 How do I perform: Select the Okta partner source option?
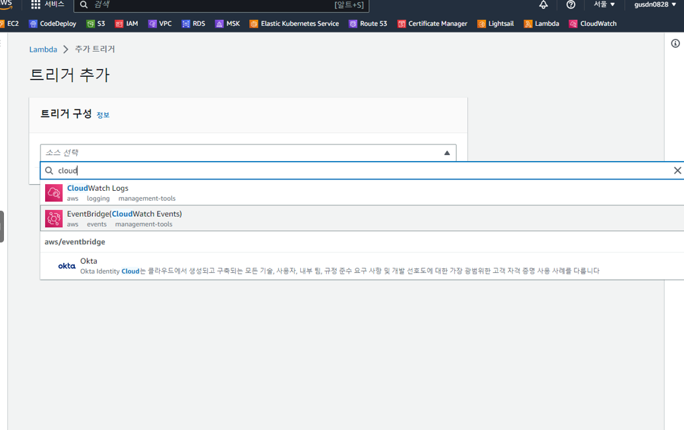pos(362,266)
